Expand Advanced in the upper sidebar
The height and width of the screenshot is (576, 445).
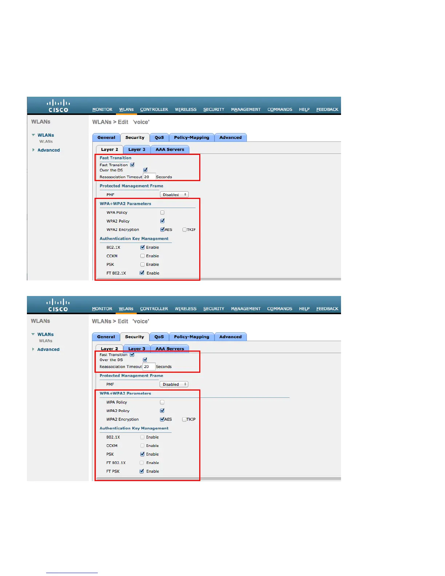click(x=33, y=150)
